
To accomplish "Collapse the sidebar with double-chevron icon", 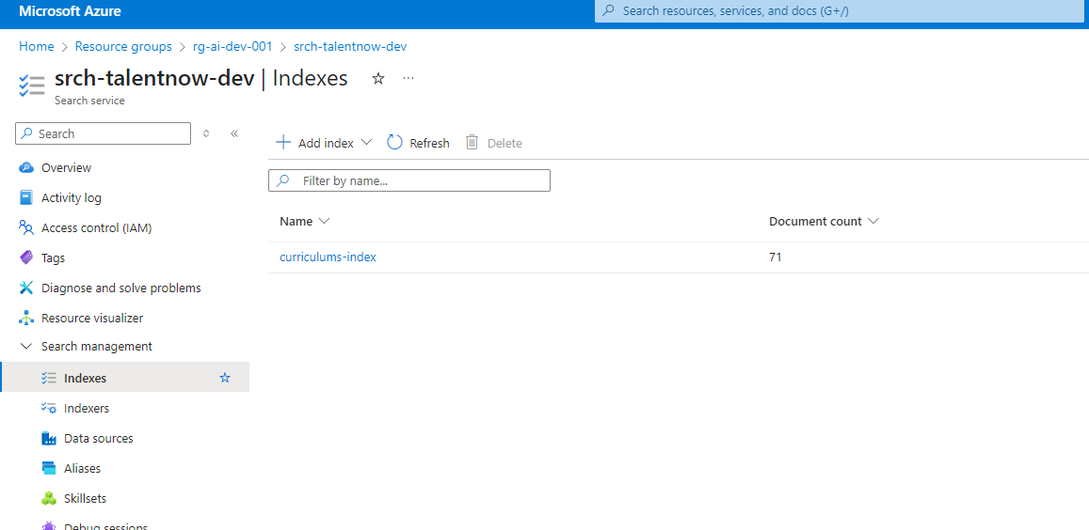I will (x=234, y=133).
